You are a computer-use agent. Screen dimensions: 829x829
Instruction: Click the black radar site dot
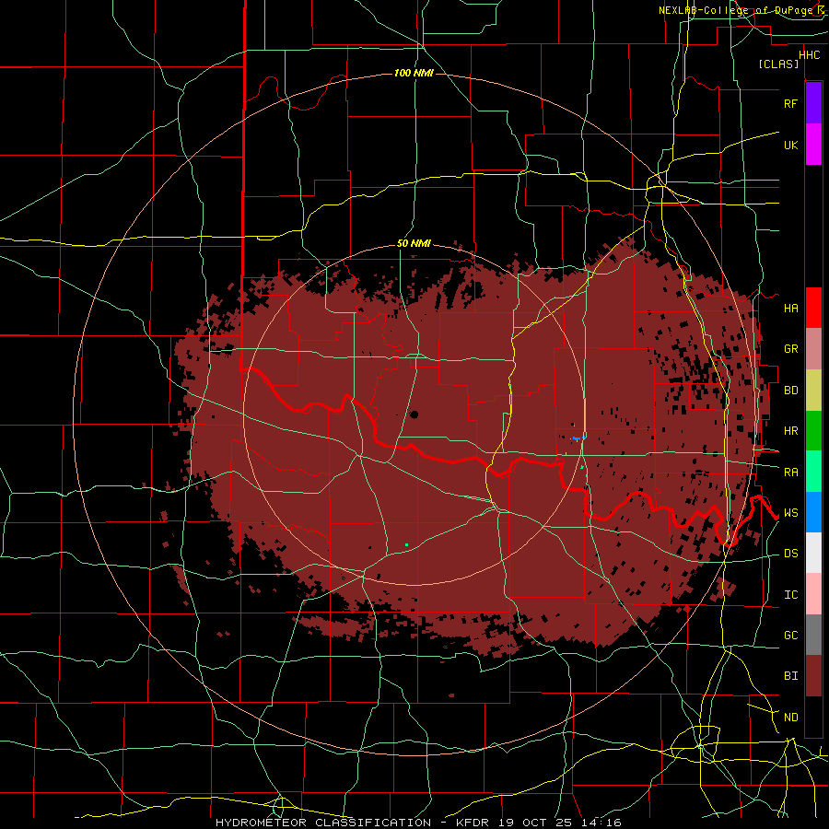tap(414, 414)
